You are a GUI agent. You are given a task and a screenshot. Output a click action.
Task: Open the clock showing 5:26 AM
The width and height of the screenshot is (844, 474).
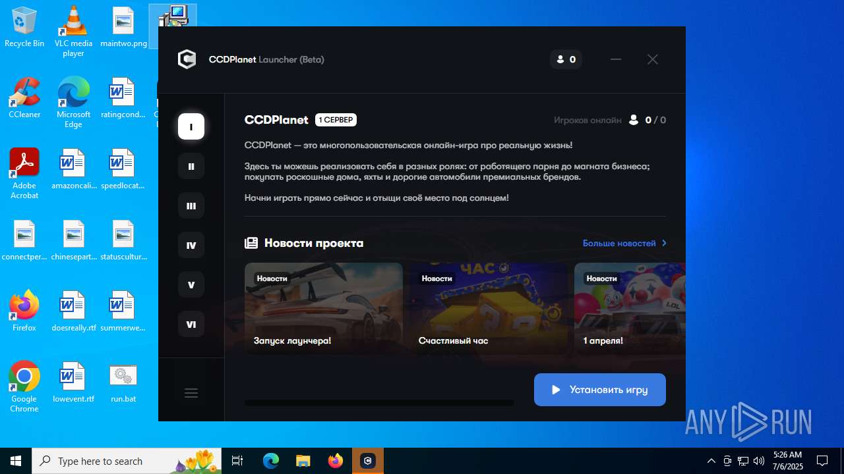pyautogui.click(x=788, y=461)
